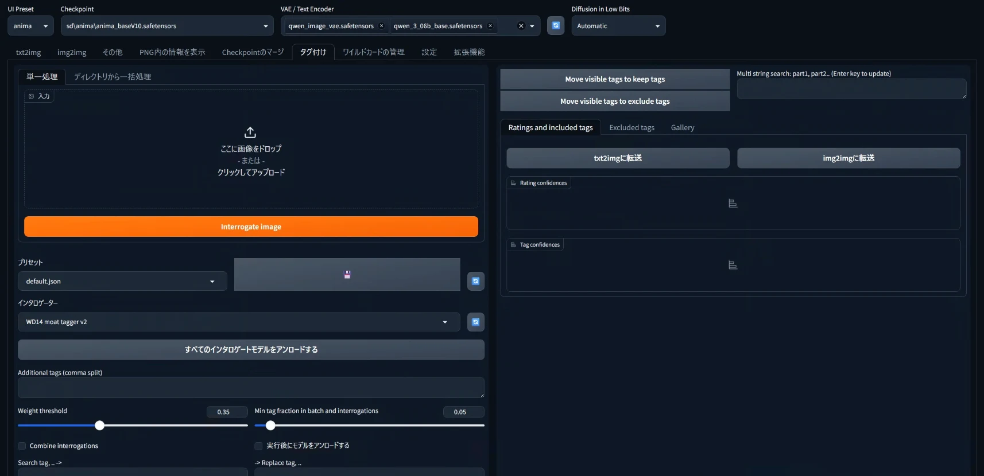This screenshot has width=984, height=476.
Task: Refresh the VAE / Text Encoder list
Action: tap(556, 26)
